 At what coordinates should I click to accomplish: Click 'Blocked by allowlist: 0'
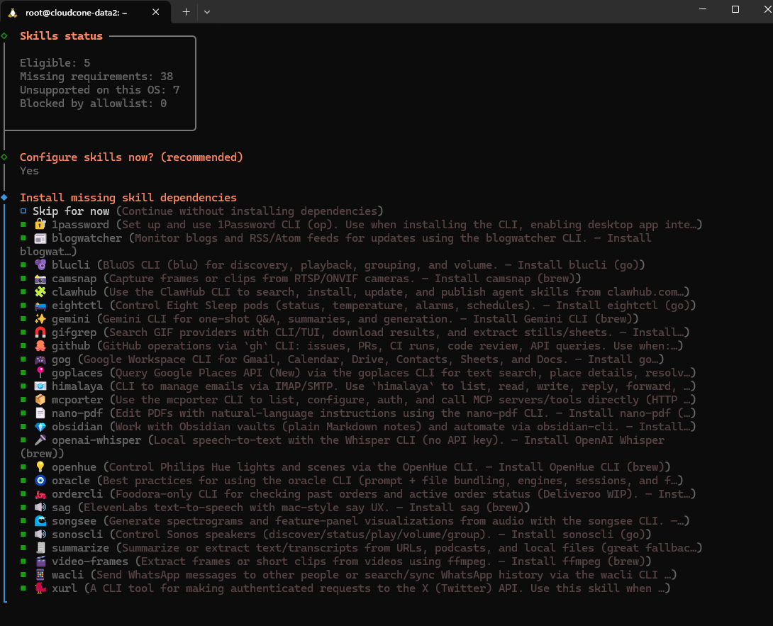click(93, 104)
